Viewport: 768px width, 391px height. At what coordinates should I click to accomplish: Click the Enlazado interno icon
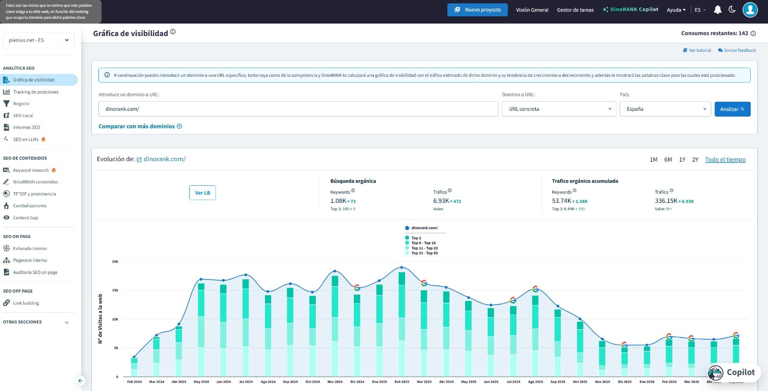pos(6,249)
